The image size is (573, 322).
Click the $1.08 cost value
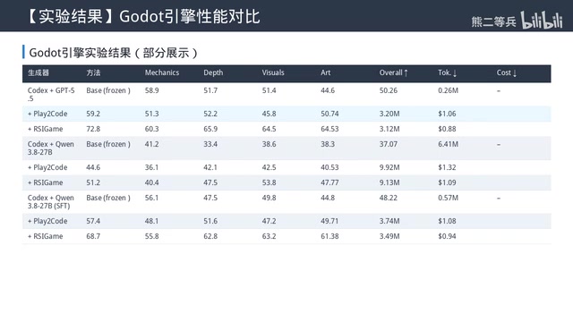(x=447, y=221)
